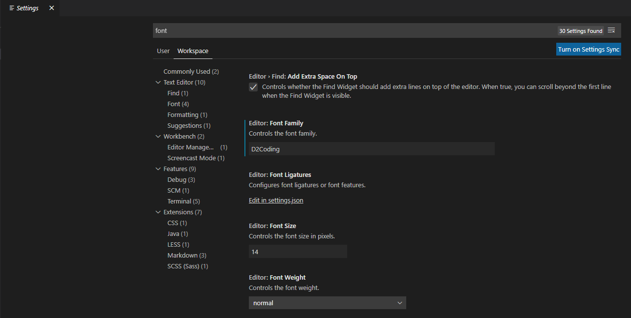Select the SCSS (Sass) (1) tree item
Screen dimensions: 631x318
tap(188, 266)
